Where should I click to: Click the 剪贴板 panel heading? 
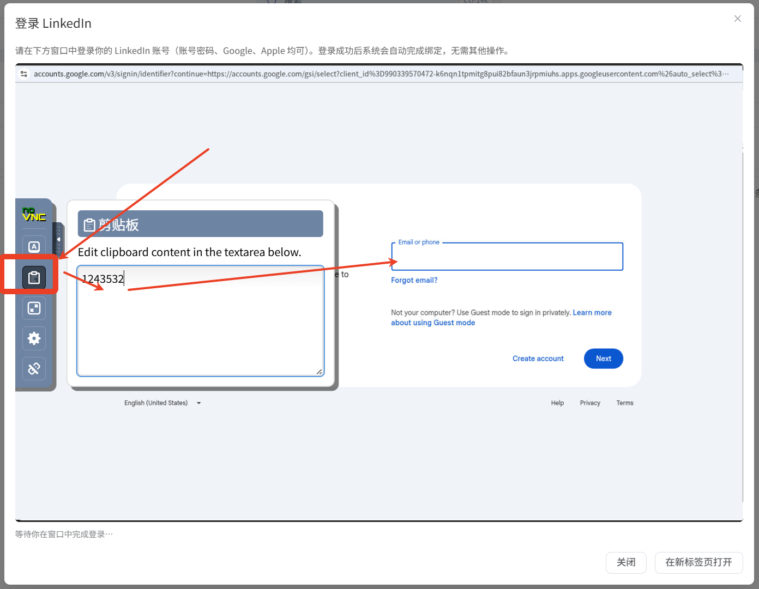click(x=201, y=224)
